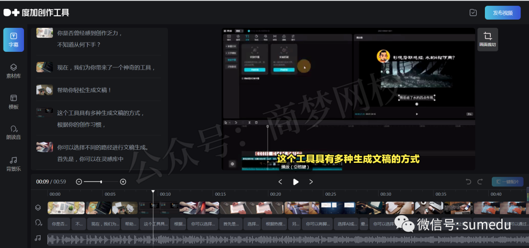Select subtitle line 首先是，你可以在灵感库中
Viewport: 529px width, 248px height.
[x=91, y=158]
